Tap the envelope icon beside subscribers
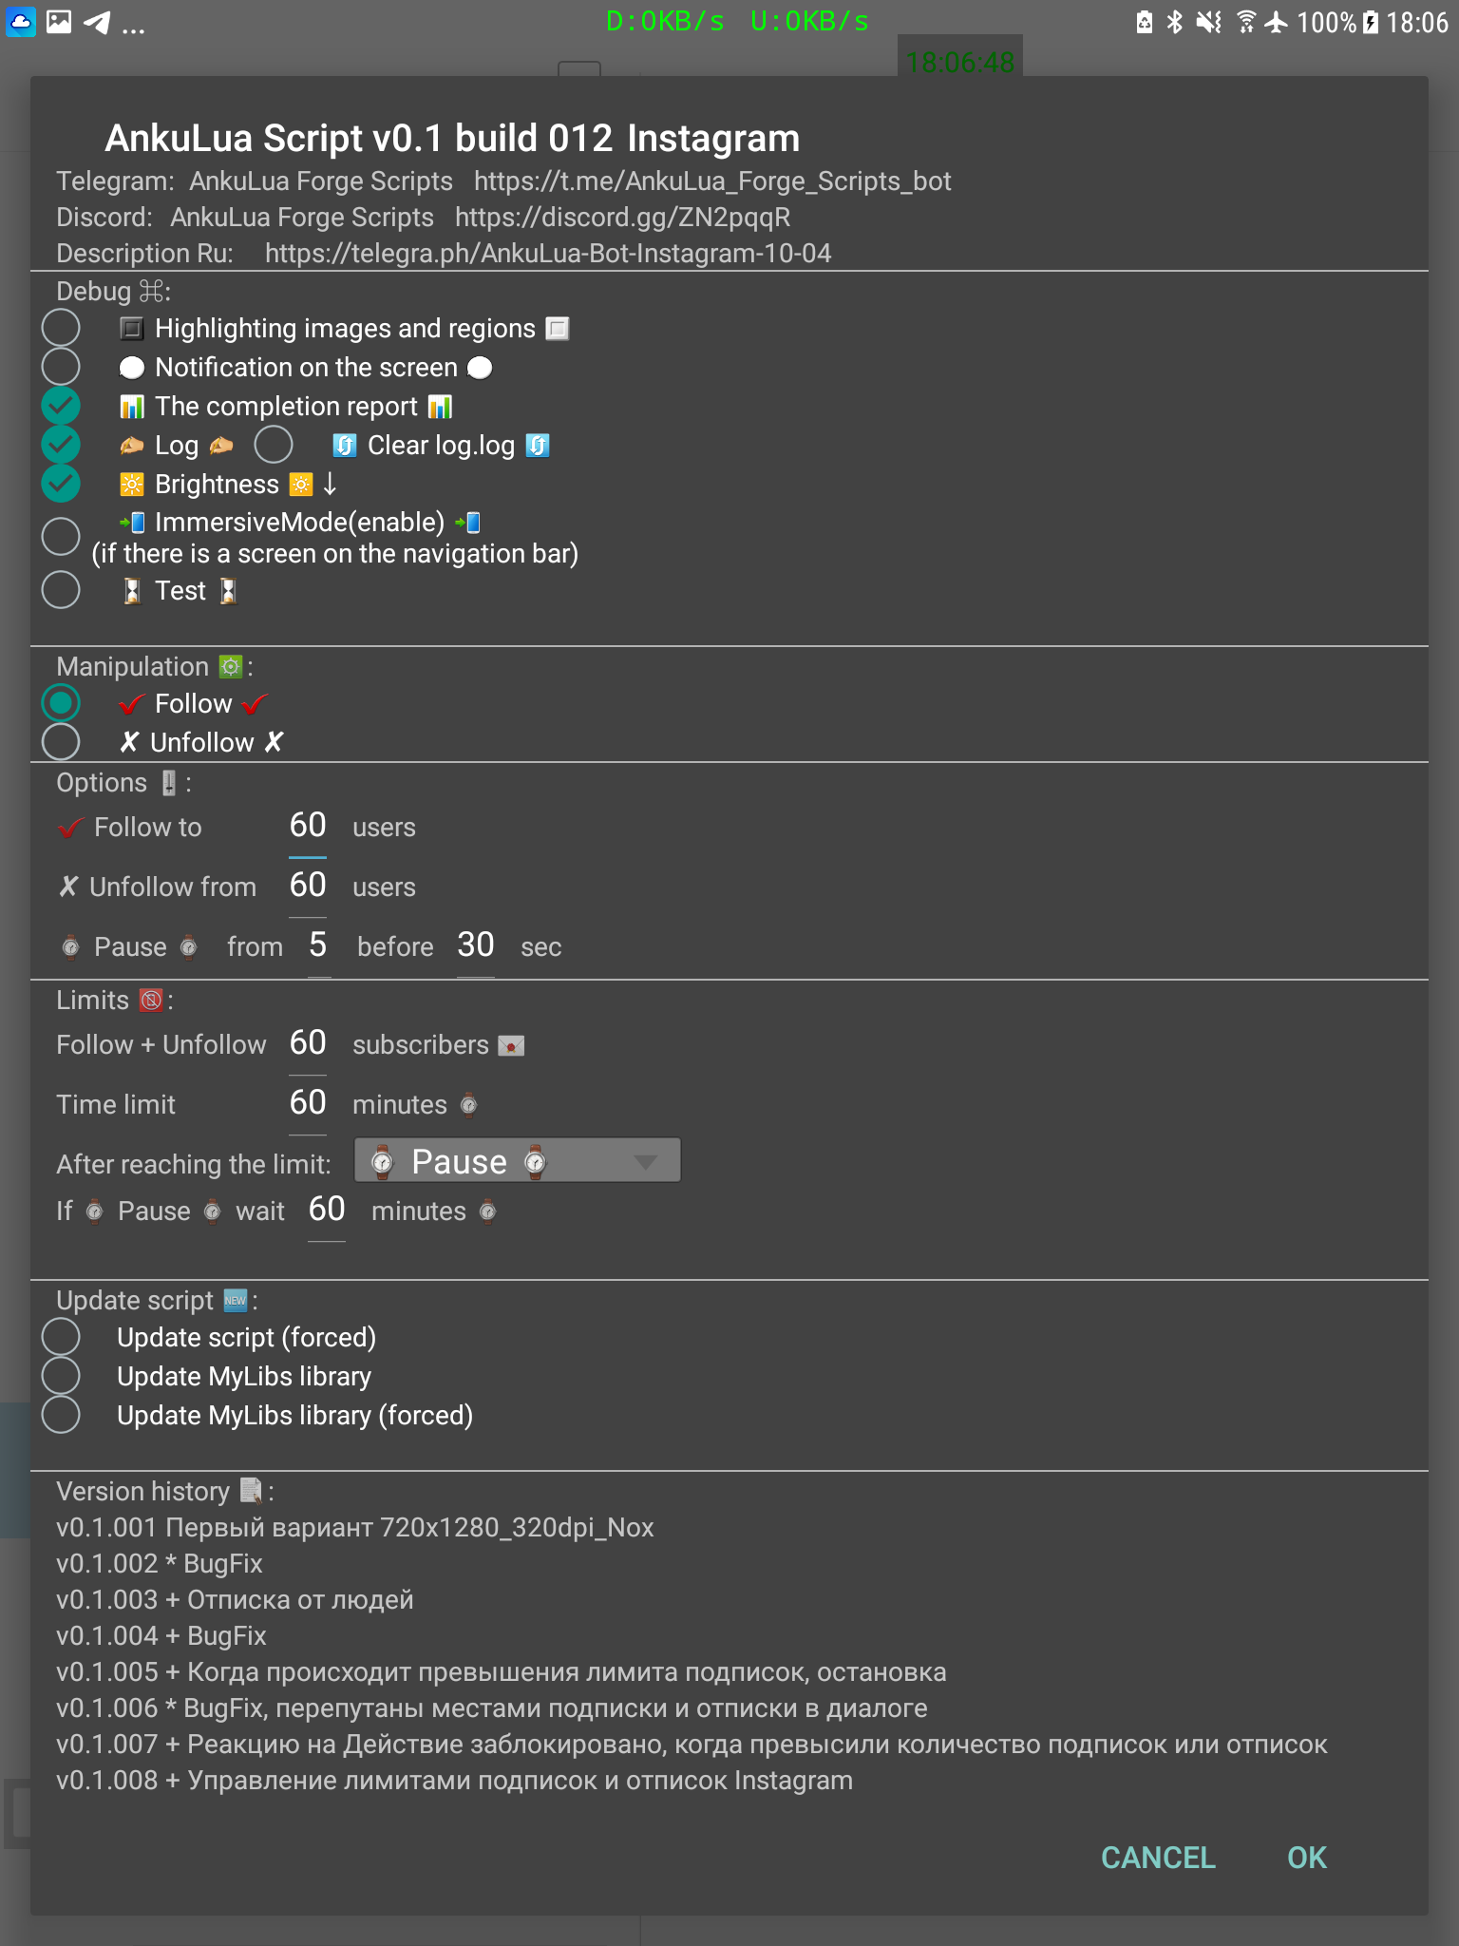1459x1946 pixels. click(x=511, y=1046)
